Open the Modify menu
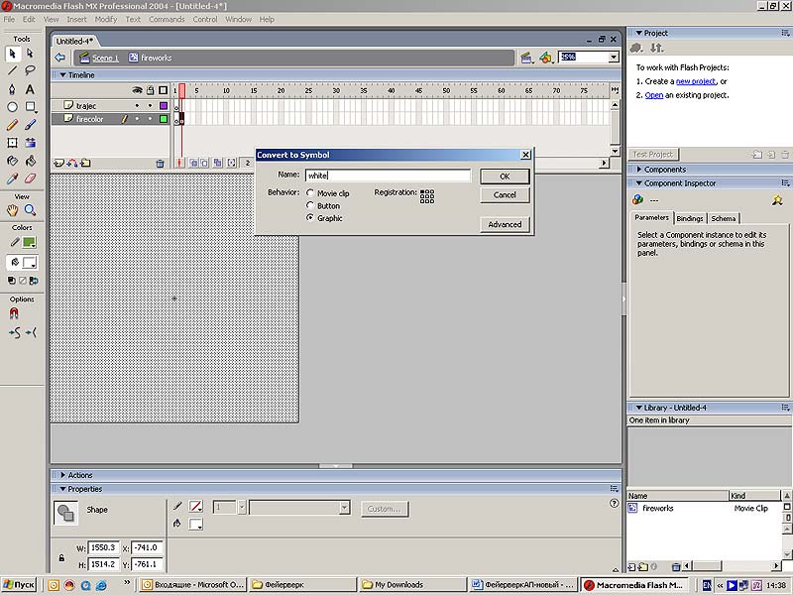 [105, 19]
